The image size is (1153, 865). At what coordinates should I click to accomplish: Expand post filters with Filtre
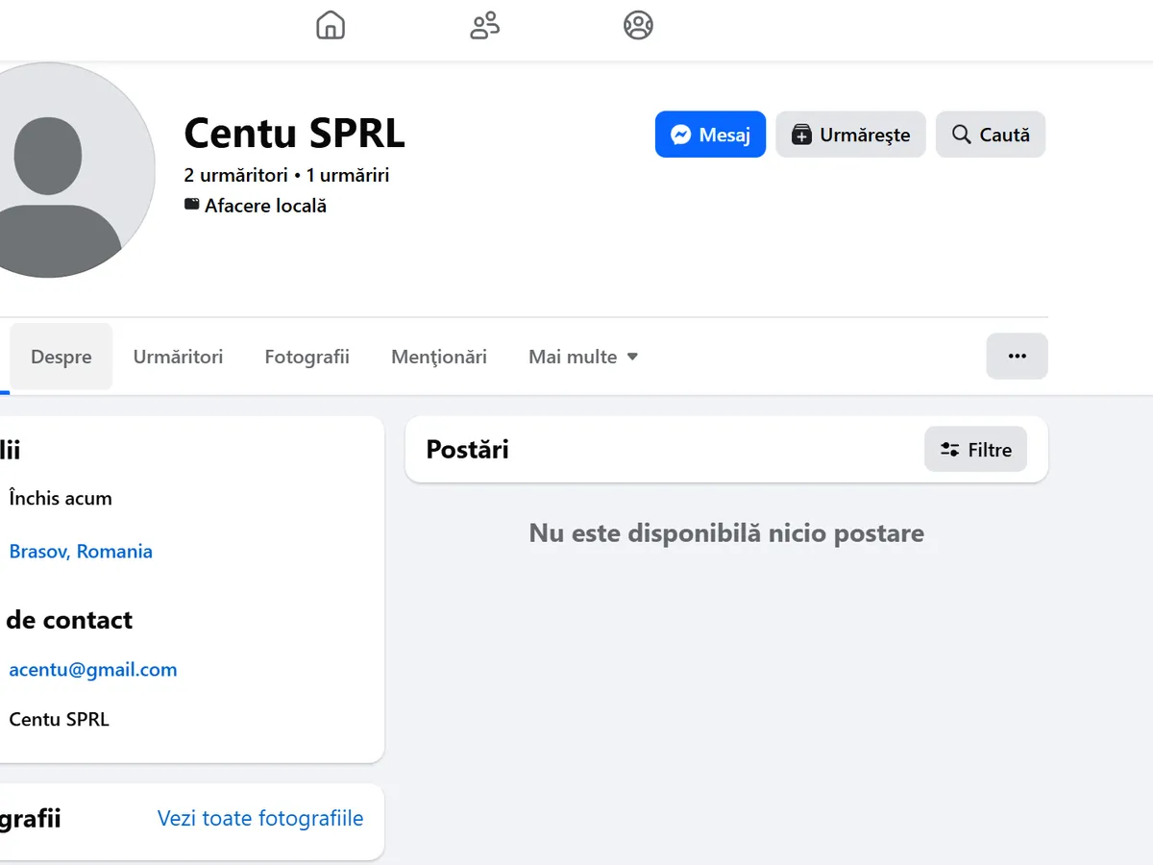[x=976, y=449]
